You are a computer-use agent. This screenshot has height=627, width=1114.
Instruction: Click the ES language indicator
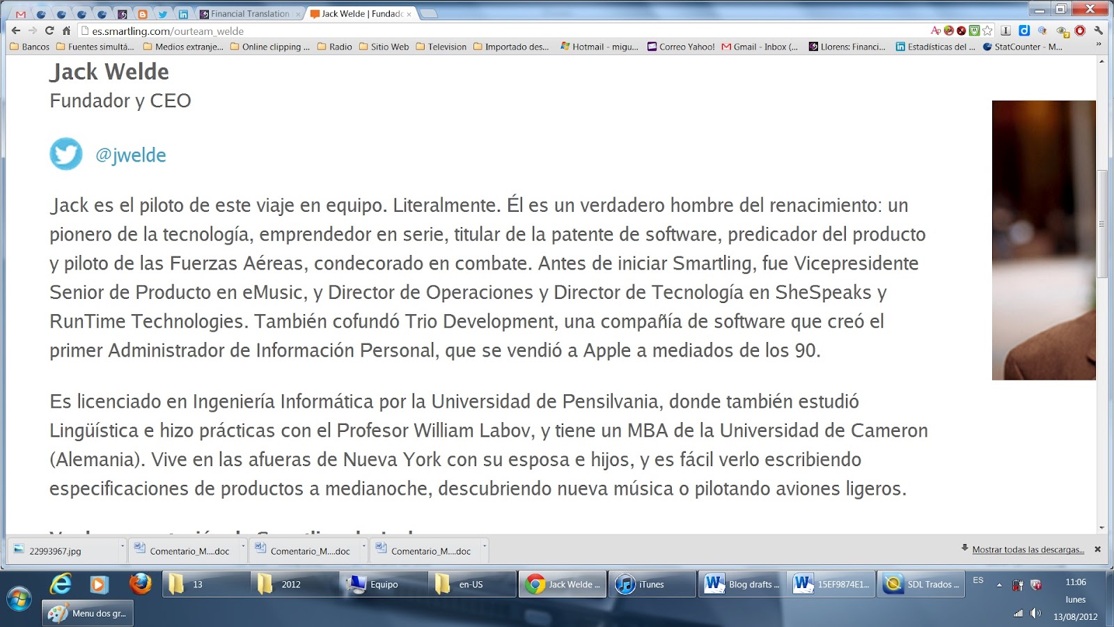(x=978, y=580)
